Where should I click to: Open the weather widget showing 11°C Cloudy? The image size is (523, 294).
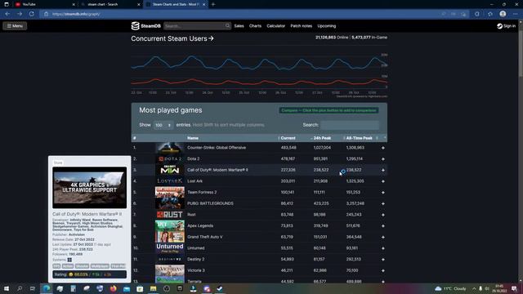tap(450, 288)
